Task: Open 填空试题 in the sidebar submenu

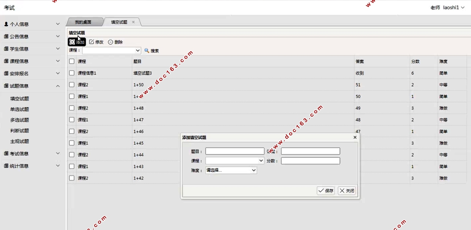Action: point(19,99)
